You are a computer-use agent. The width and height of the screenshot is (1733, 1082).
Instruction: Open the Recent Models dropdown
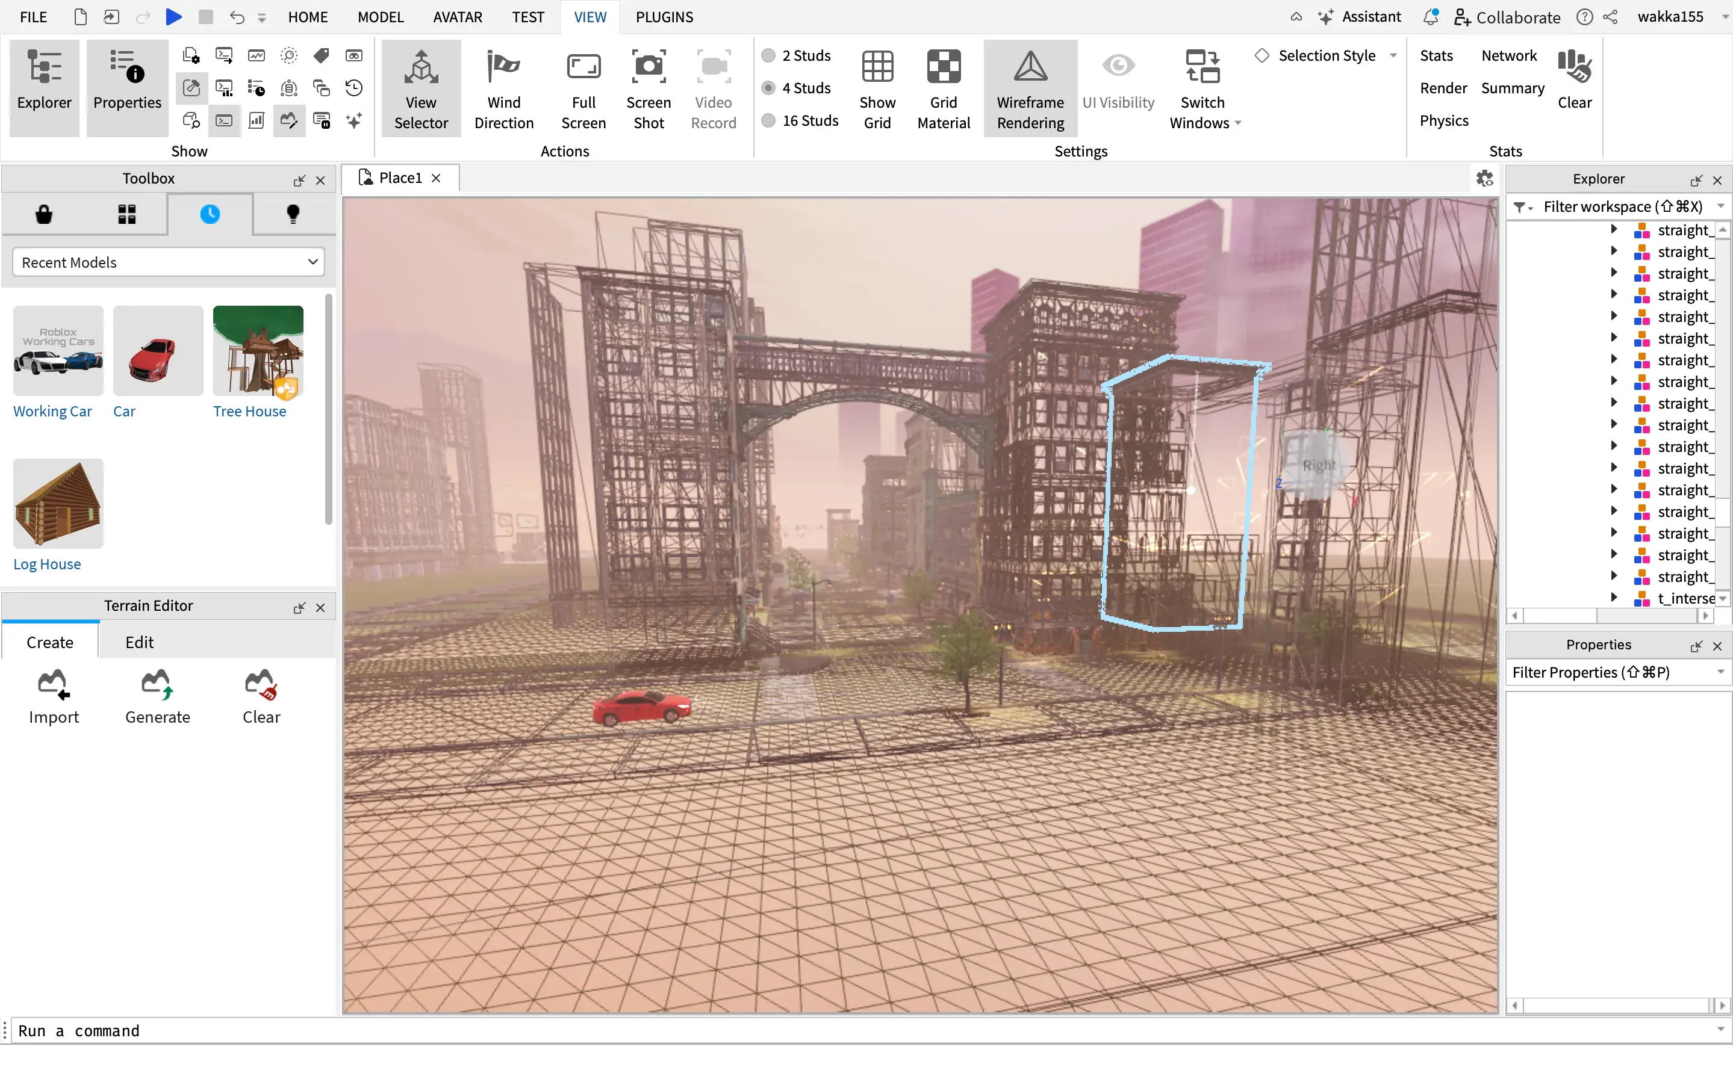click(x=168, y=262)
